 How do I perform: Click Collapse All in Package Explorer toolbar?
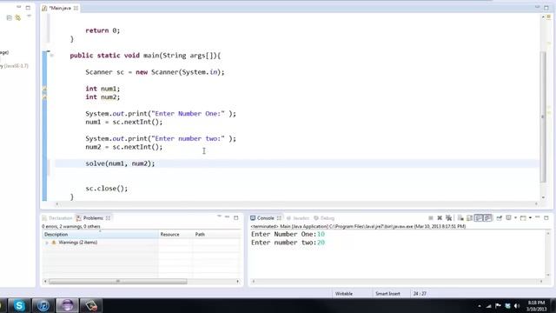pyautogui.click(x=10, y=17)
